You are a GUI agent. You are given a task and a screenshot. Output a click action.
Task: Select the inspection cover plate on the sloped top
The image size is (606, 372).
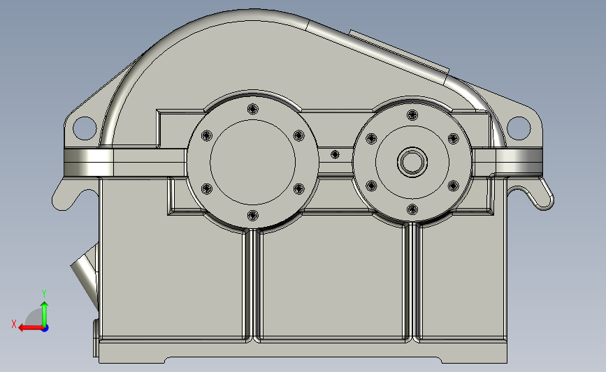[399, 52]
